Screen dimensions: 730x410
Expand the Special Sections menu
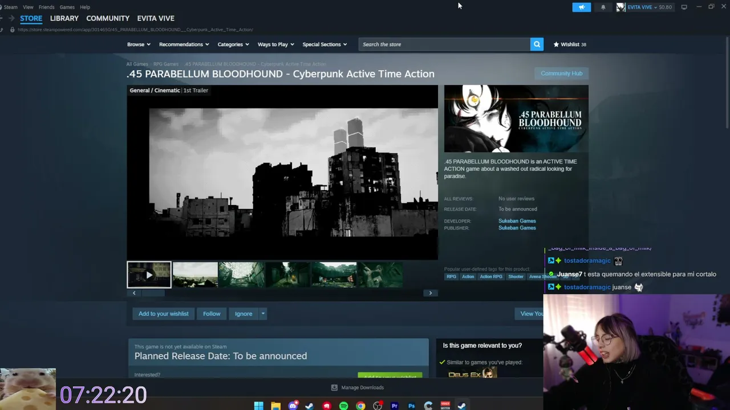point(325,44)
